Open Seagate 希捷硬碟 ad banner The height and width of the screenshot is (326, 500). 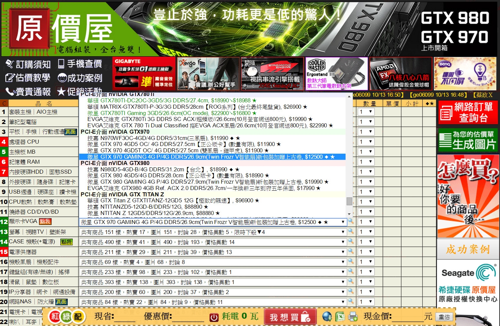point(468,283)
